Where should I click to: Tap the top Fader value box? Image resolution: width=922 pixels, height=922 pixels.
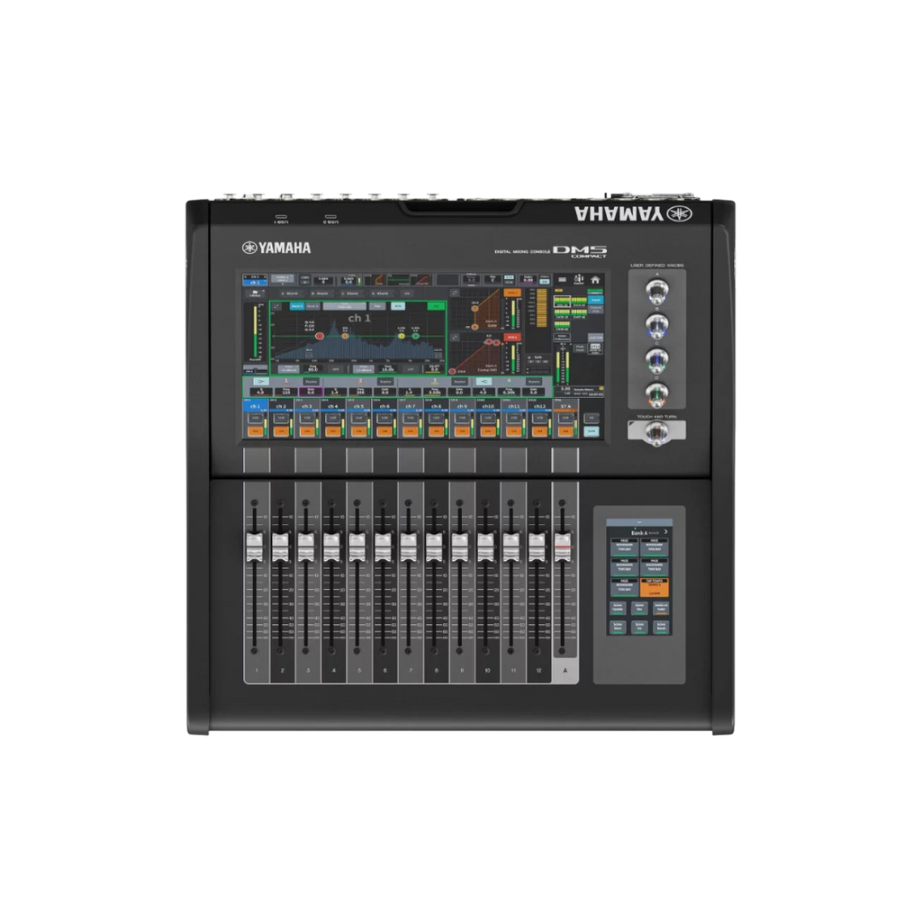pos(528,280)
